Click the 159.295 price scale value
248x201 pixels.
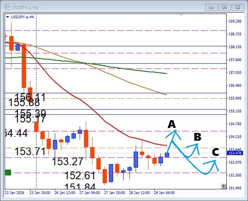click(235, 21)
